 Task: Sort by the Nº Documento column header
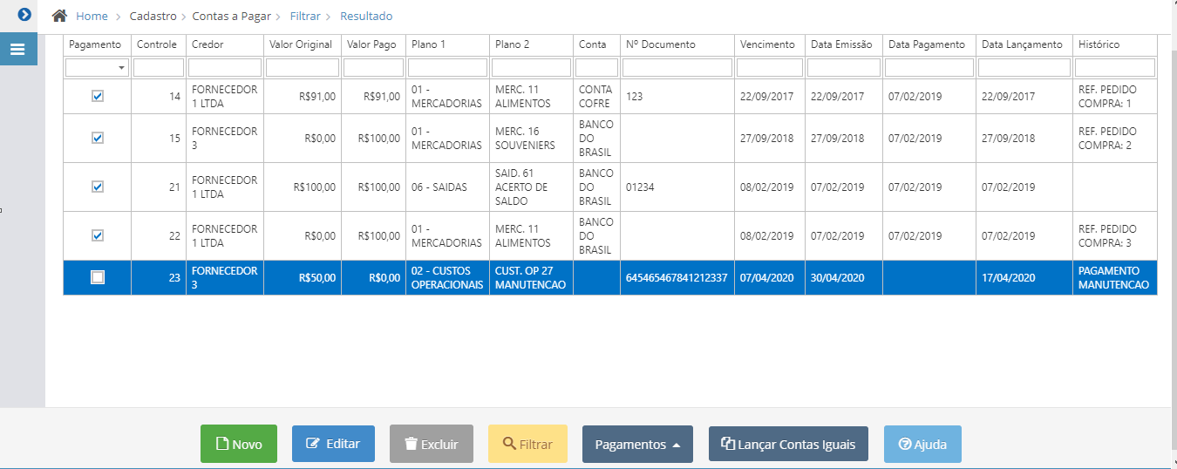point(677,44)
